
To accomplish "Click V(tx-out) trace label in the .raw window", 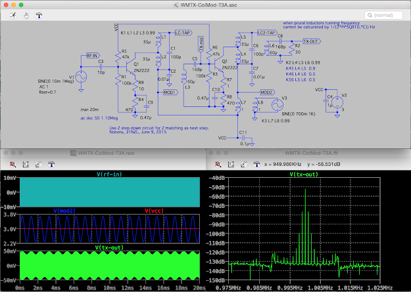I will 109,247.
